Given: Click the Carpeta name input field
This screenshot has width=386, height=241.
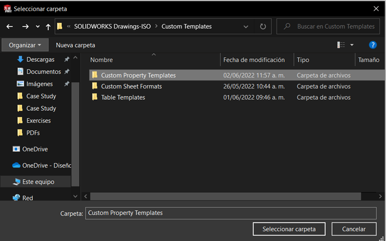Looking at the screenshot, I should pyautogui.click(x=231, y=213).
